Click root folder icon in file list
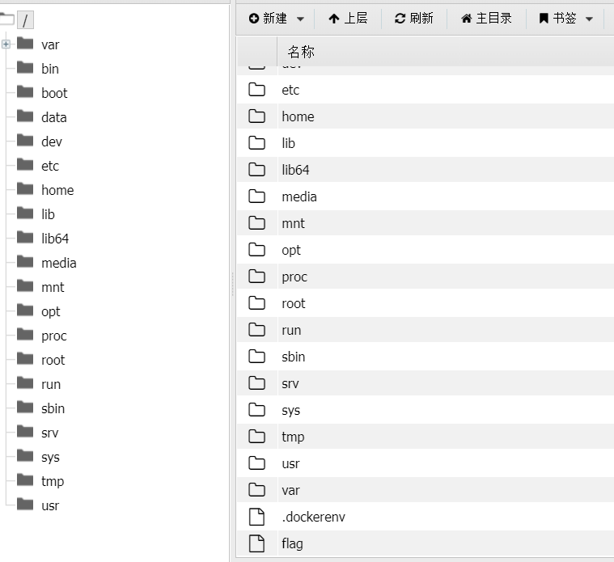The image size is (614, 562). pos(257,303)
